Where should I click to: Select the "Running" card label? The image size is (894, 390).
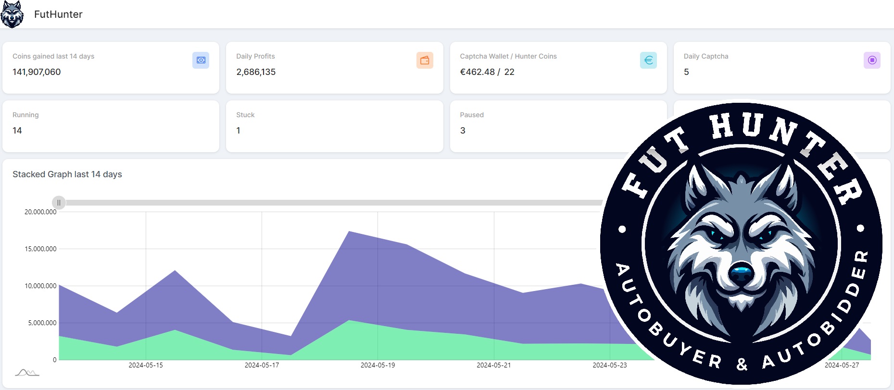(25, 115)
